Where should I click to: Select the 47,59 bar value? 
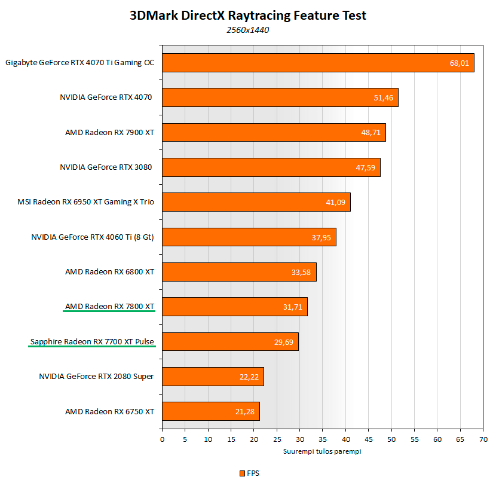coord(365,168)
